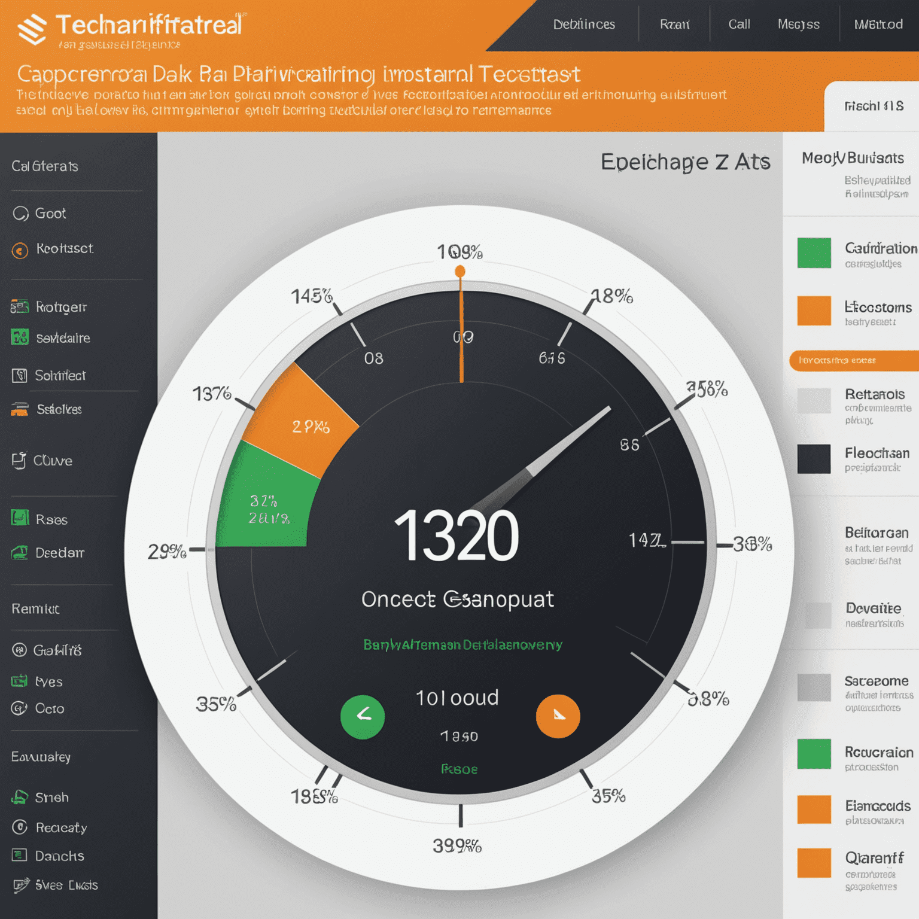The image size is (919, 919).
Task: Click the green hand icon beside Sneh
Action: pyautogui.click(x=20, y=797)
